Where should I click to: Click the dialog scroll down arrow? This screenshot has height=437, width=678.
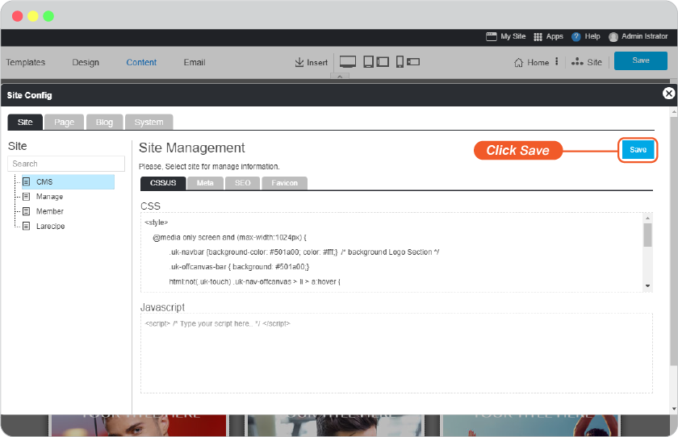pos(674,409)
